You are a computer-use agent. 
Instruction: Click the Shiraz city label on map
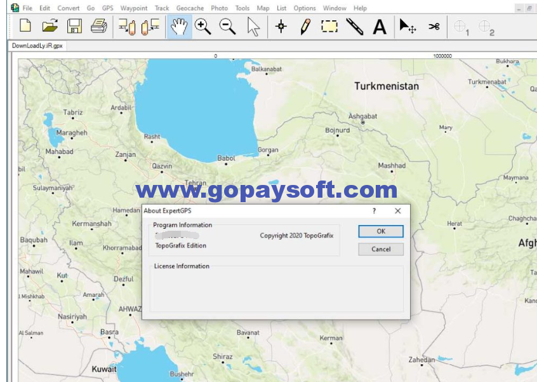click(223, 357)
